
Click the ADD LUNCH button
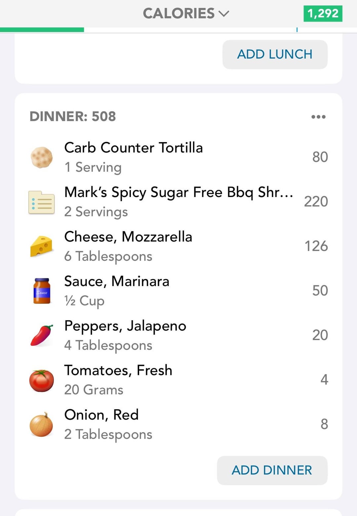click(275, 55)
